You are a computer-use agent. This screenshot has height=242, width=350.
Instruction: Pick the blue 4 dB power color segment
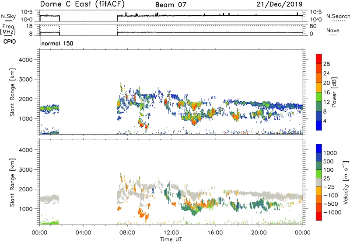pyautogui.click(x=319, y=125)
